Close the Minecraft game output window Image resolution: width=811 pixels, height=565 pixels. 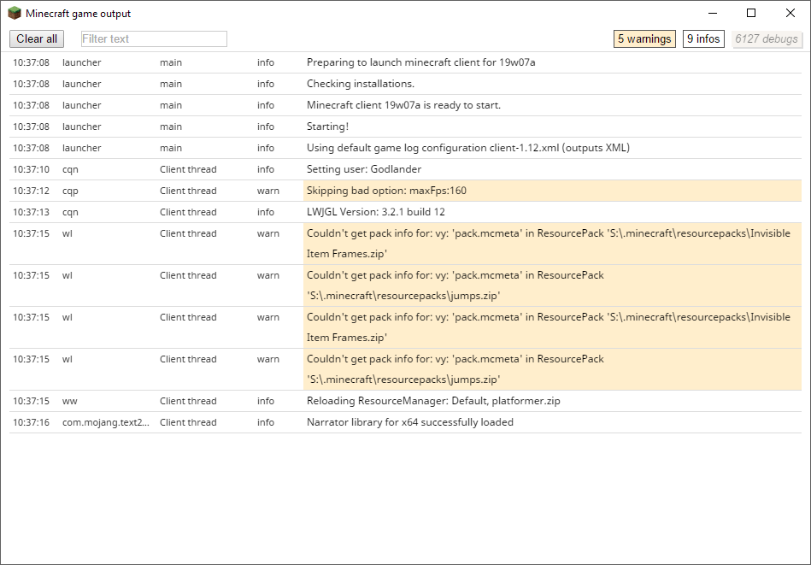tap(790, 13)
